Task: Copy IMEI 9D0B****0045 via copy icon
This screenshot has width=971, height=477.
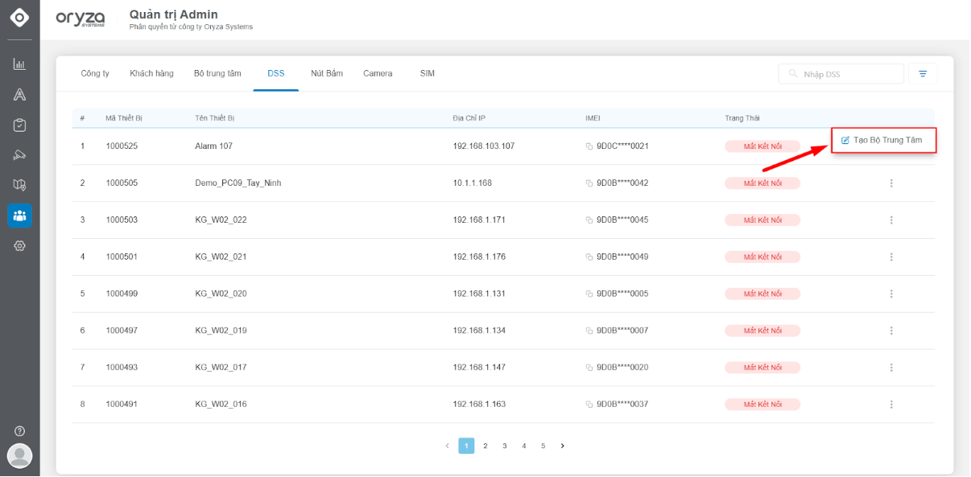Action: coord(589,220)
